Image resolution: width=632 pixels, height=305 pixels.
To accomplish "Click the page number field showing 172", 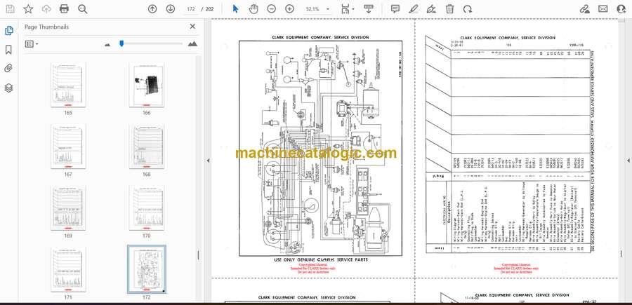I will click(191, 9).
